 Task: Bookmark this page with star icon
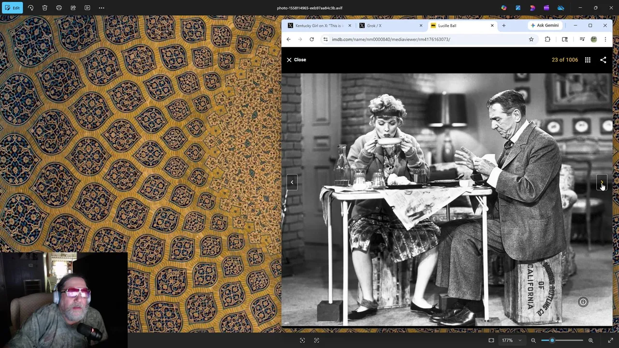(531, 39)
